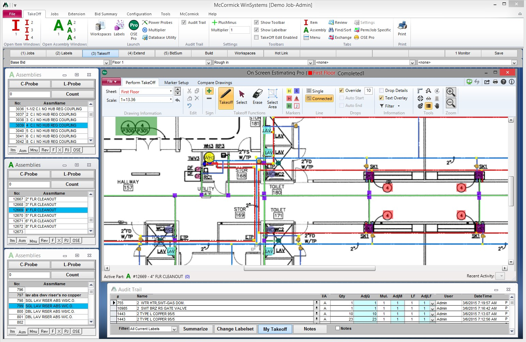Disable Text Overlay
The image size is (526, 342).
381,98
